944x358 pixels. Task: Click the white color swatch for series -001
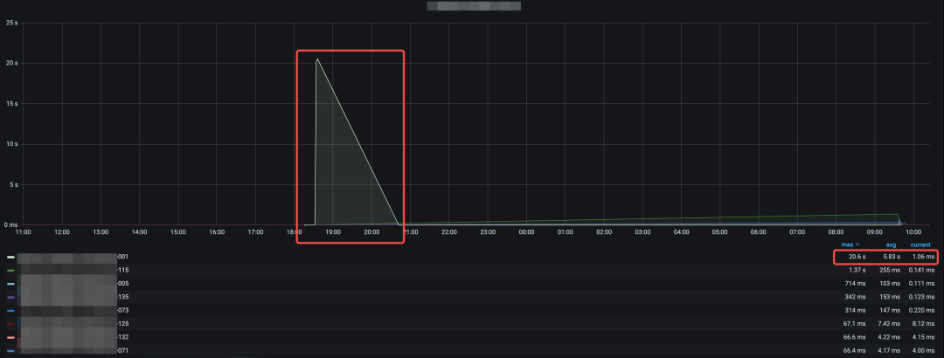(x=10, y=258)
